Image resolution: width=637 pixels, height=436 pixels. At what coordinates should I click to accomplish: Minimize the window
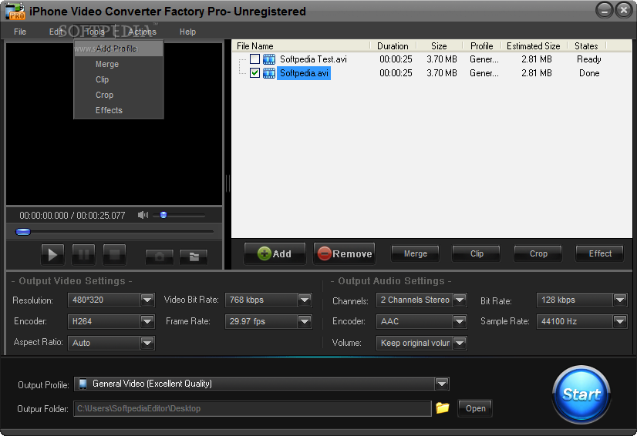pyautogui.click(x=604, y=10)
